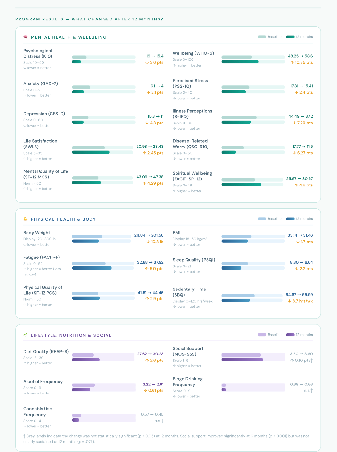
Task: Click the 12-month bar for Wellbeing (WHO-5)
Action: (240, 62)
